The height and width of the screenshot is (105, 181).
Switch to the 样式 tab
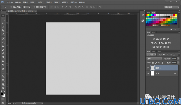(154, 32)
